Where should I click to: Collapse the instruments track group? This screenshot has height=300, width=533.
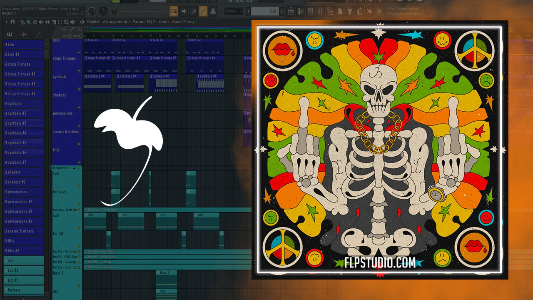(x=74, y=168)
